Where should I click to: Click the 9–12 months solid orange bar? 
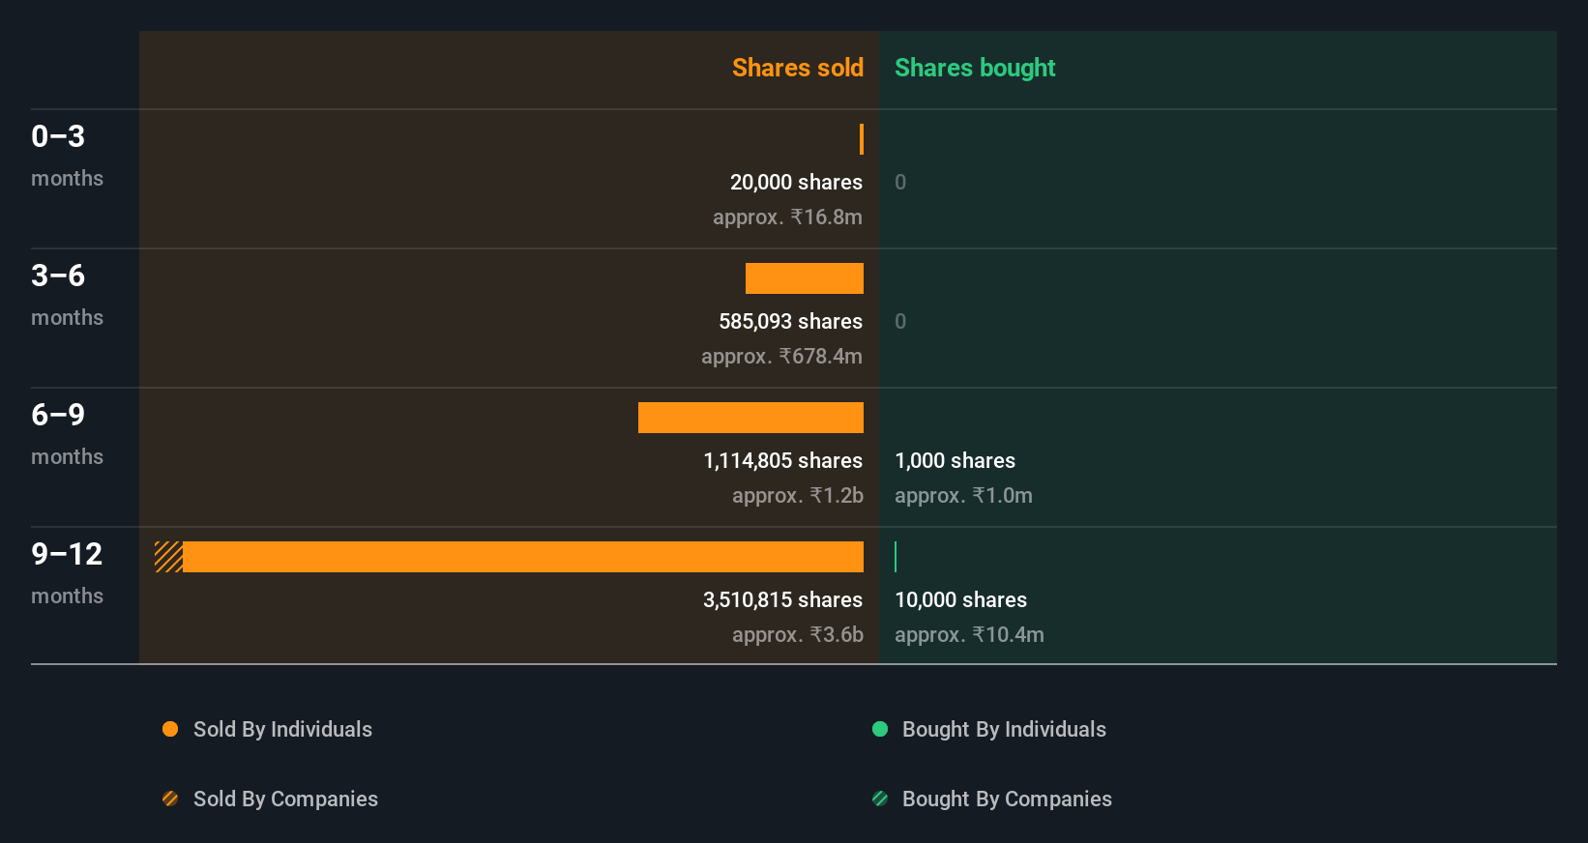click(x=523, y=557)
